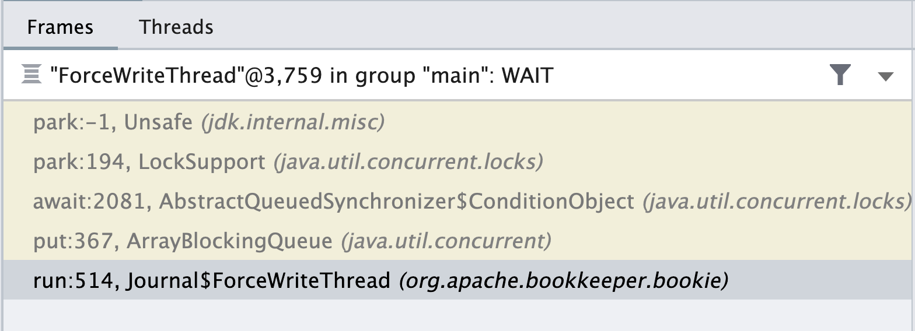
Task: Switch to the Threads tab
Action: (176, 27)
